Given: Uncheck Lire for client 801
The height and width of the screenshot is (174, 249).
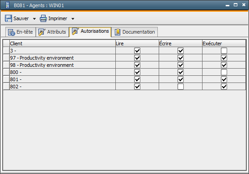Looking at the screenshot, I should click(x=137, y=79).
